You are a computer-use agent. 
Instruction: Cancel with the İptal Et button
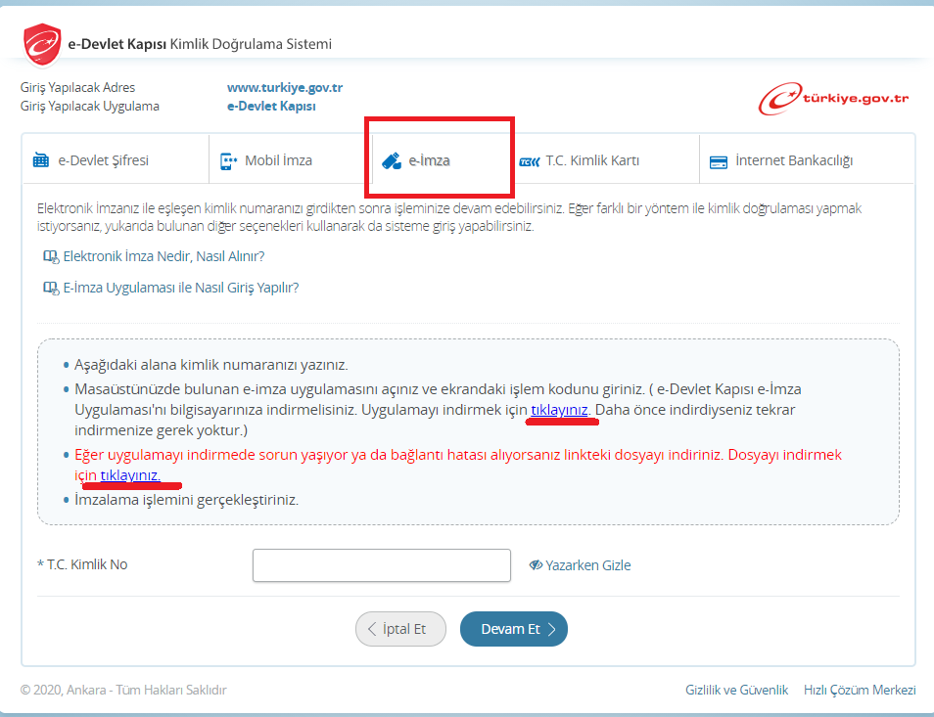pyautogui.click(x=400, y=629)
